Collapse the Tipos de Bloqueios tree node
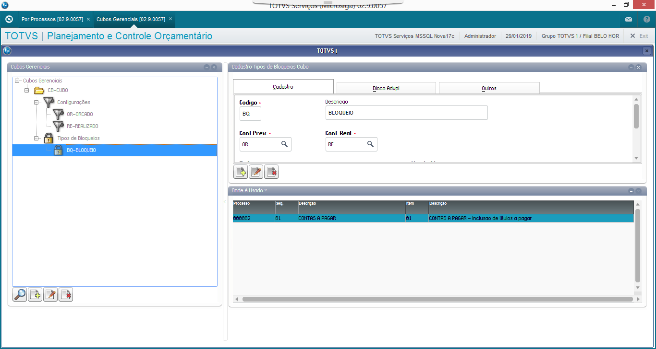 point(36,138)
